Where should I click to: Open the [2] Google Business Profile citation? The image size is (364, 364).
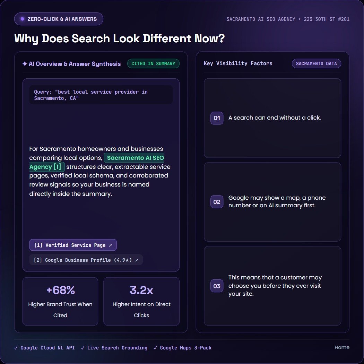(x=86, y=260)
